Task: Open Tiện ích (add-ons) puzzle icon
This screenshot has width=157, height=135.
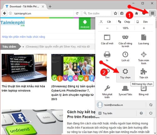Action: 143,74
